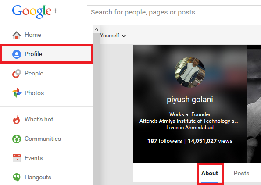Open Communities from the sidebar
261x185 pixels.
[43, 139]
